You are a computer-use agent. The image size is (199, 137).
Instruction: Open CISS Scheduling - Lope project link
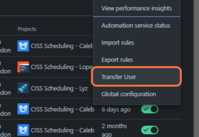(x=62, y=67)
